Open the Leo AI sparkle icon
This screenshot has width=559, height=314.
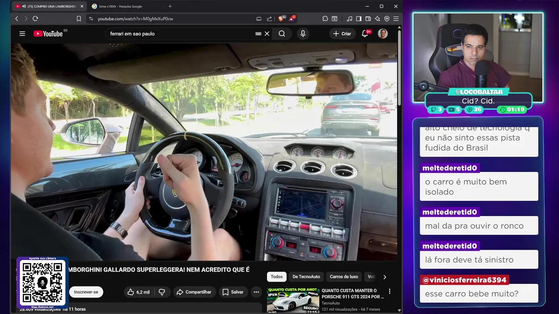377,19
